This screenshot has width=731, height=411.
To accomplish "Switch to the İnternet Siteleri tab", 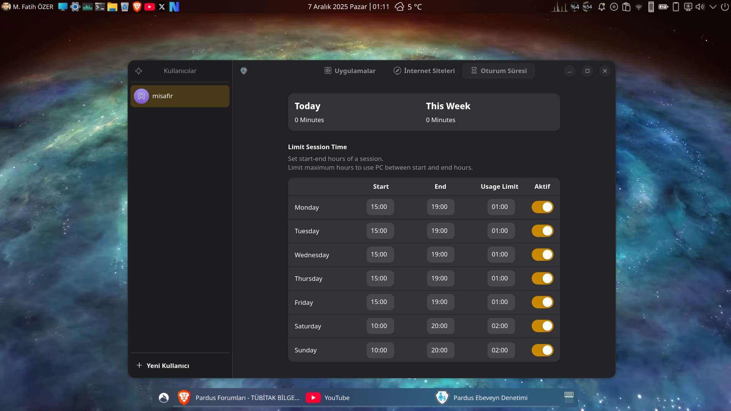I will point(424,71).
